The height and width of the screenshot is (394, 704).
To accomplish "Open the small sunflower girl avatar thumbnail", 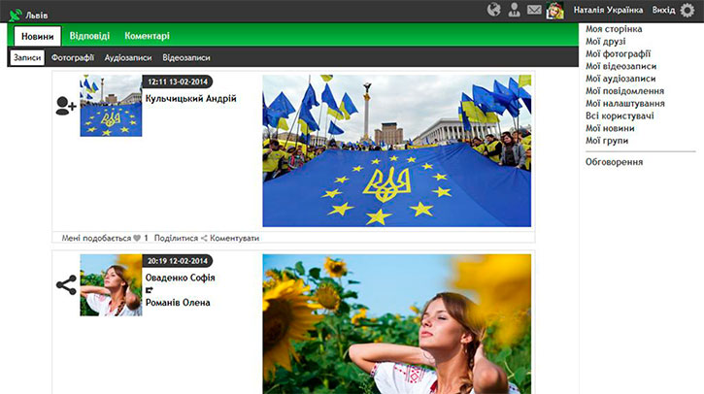I will [x=111, y=285].
